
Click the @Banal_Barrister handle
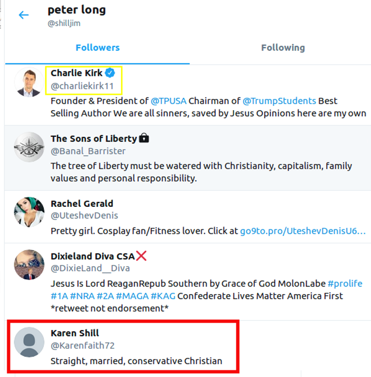[88, 151]
